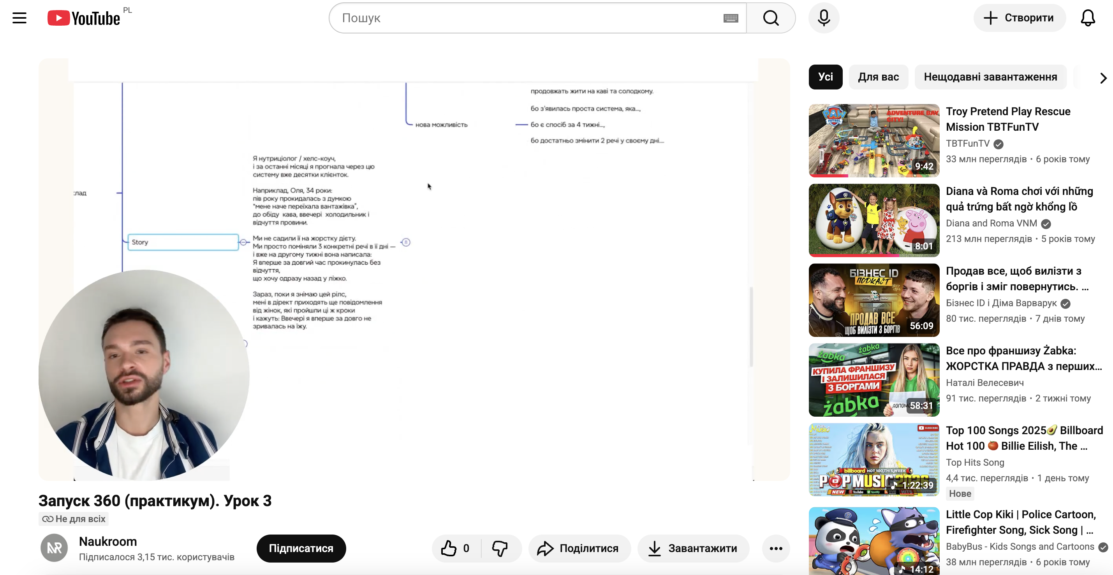Image resolution: width=1113 pixels, height=575 pixels.
Task: Start voice search with microphone
Action: coord(824,18)
